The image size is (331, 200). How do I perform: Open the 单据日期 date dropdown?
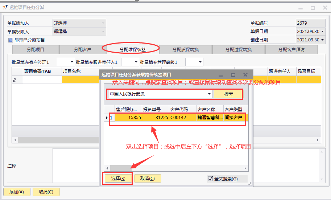(322, 32)
